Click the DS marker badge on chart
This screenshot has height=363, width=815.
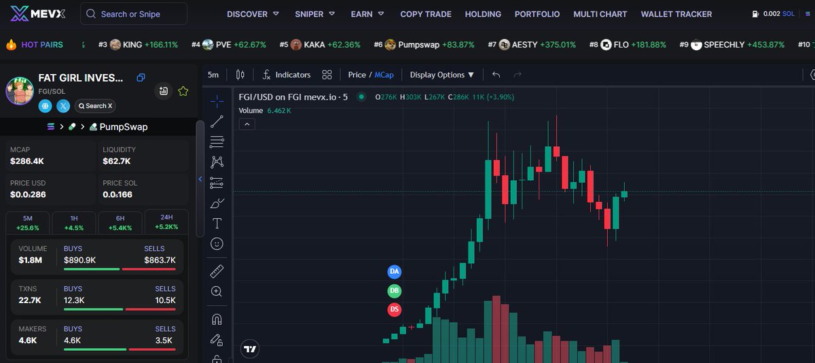tap(395, 309)
